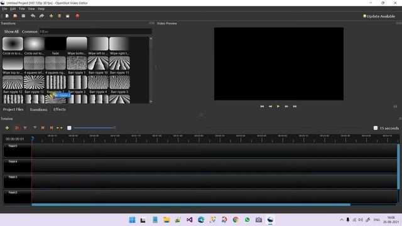The width and height of the screenshot is (402, 226).
Task: Click the fast forward button under preview
Action: tap(286, 106)
